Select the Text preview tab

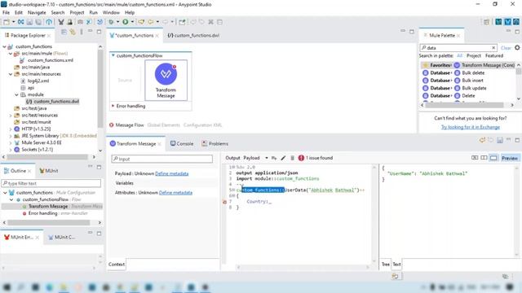(396, 265)
